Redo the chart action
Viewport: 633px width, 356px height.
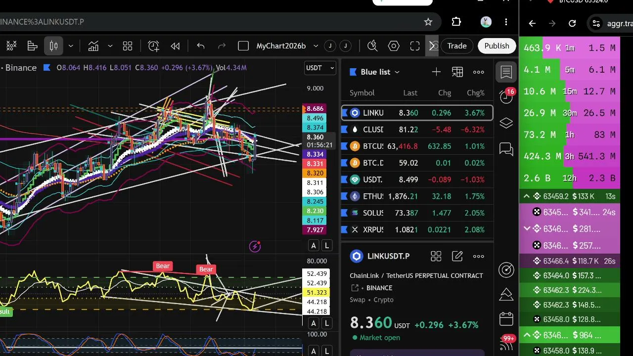coord(222,46)
